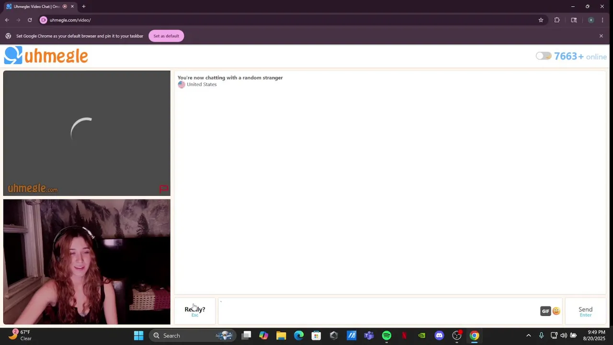
Task: Open the emoji picker in chat box
Action: (x=556, y=311)
